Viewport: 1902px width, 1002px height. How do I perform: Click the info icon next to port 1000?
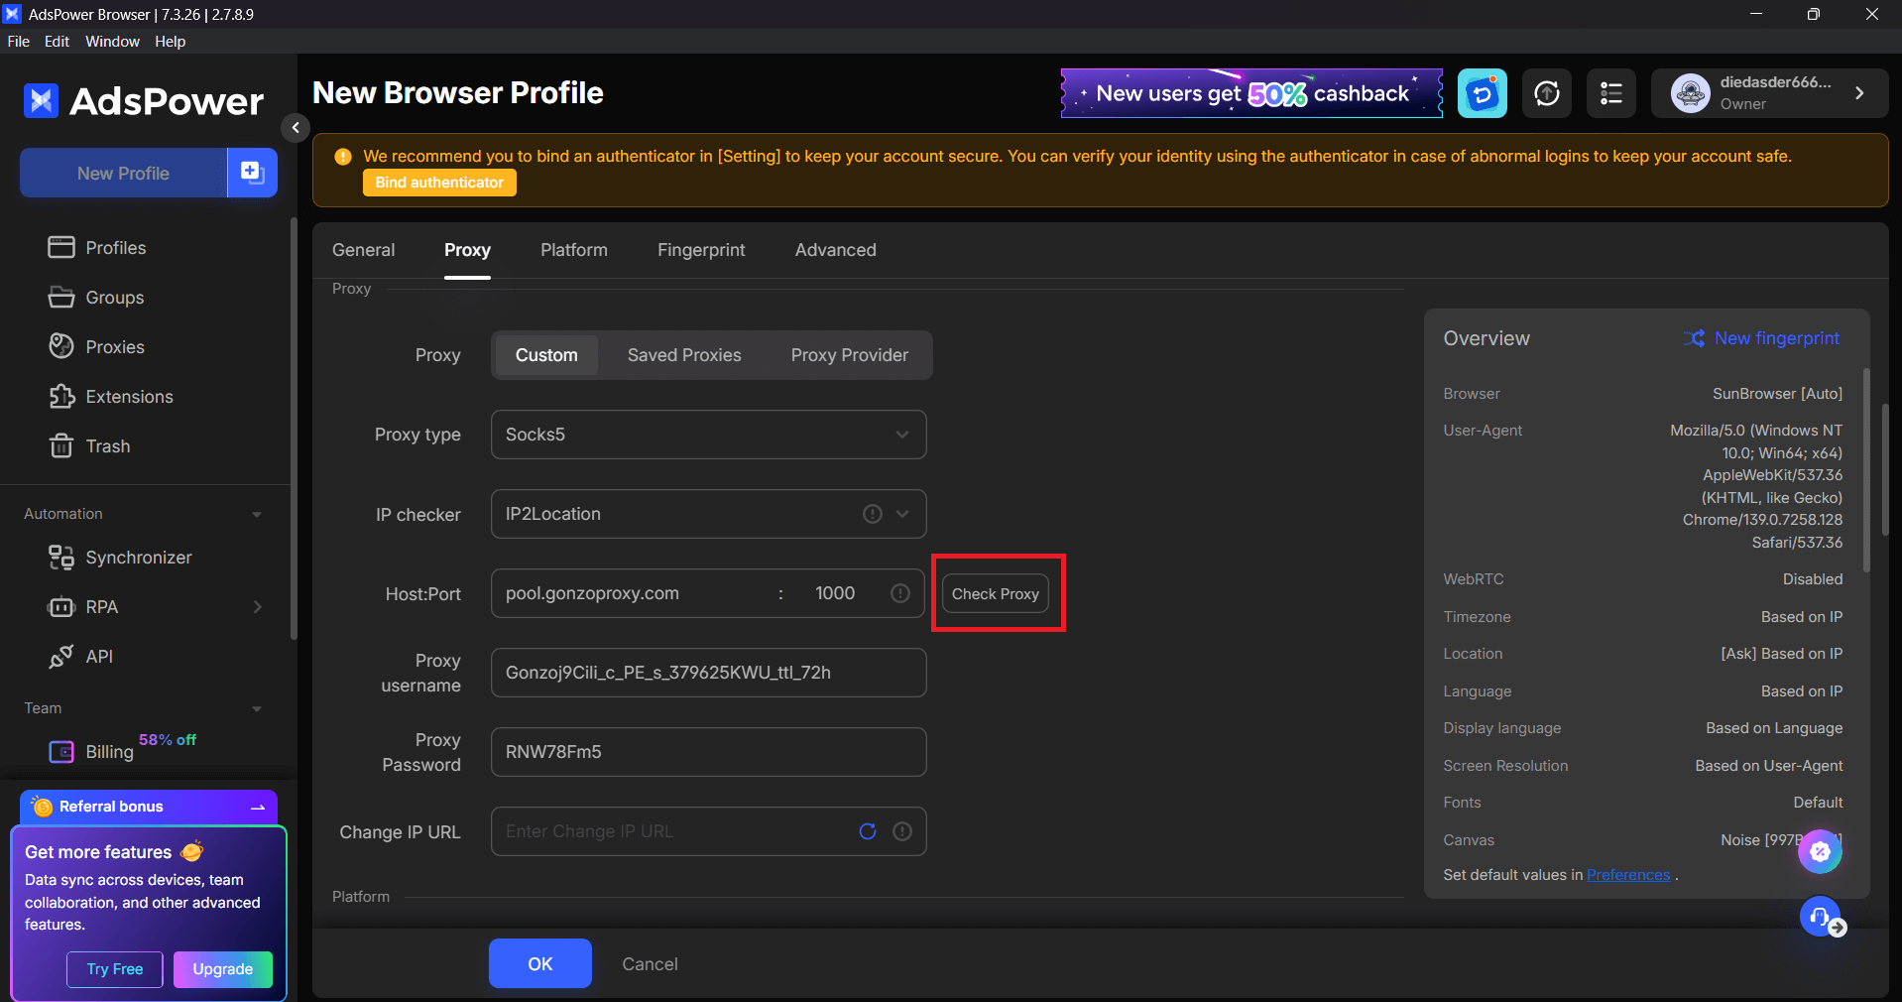pyautogui.click(x=900, y=593)
